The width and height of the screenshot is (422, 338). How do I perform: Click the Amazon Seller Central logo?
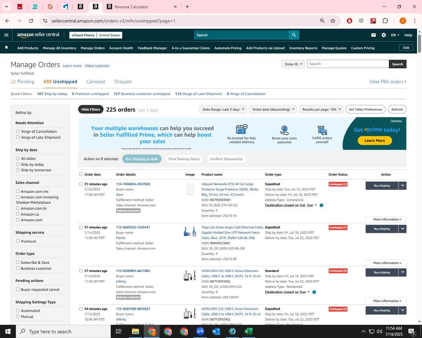point(38,35)
